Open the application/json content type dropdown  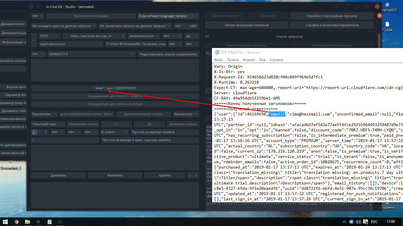(71, 44)
